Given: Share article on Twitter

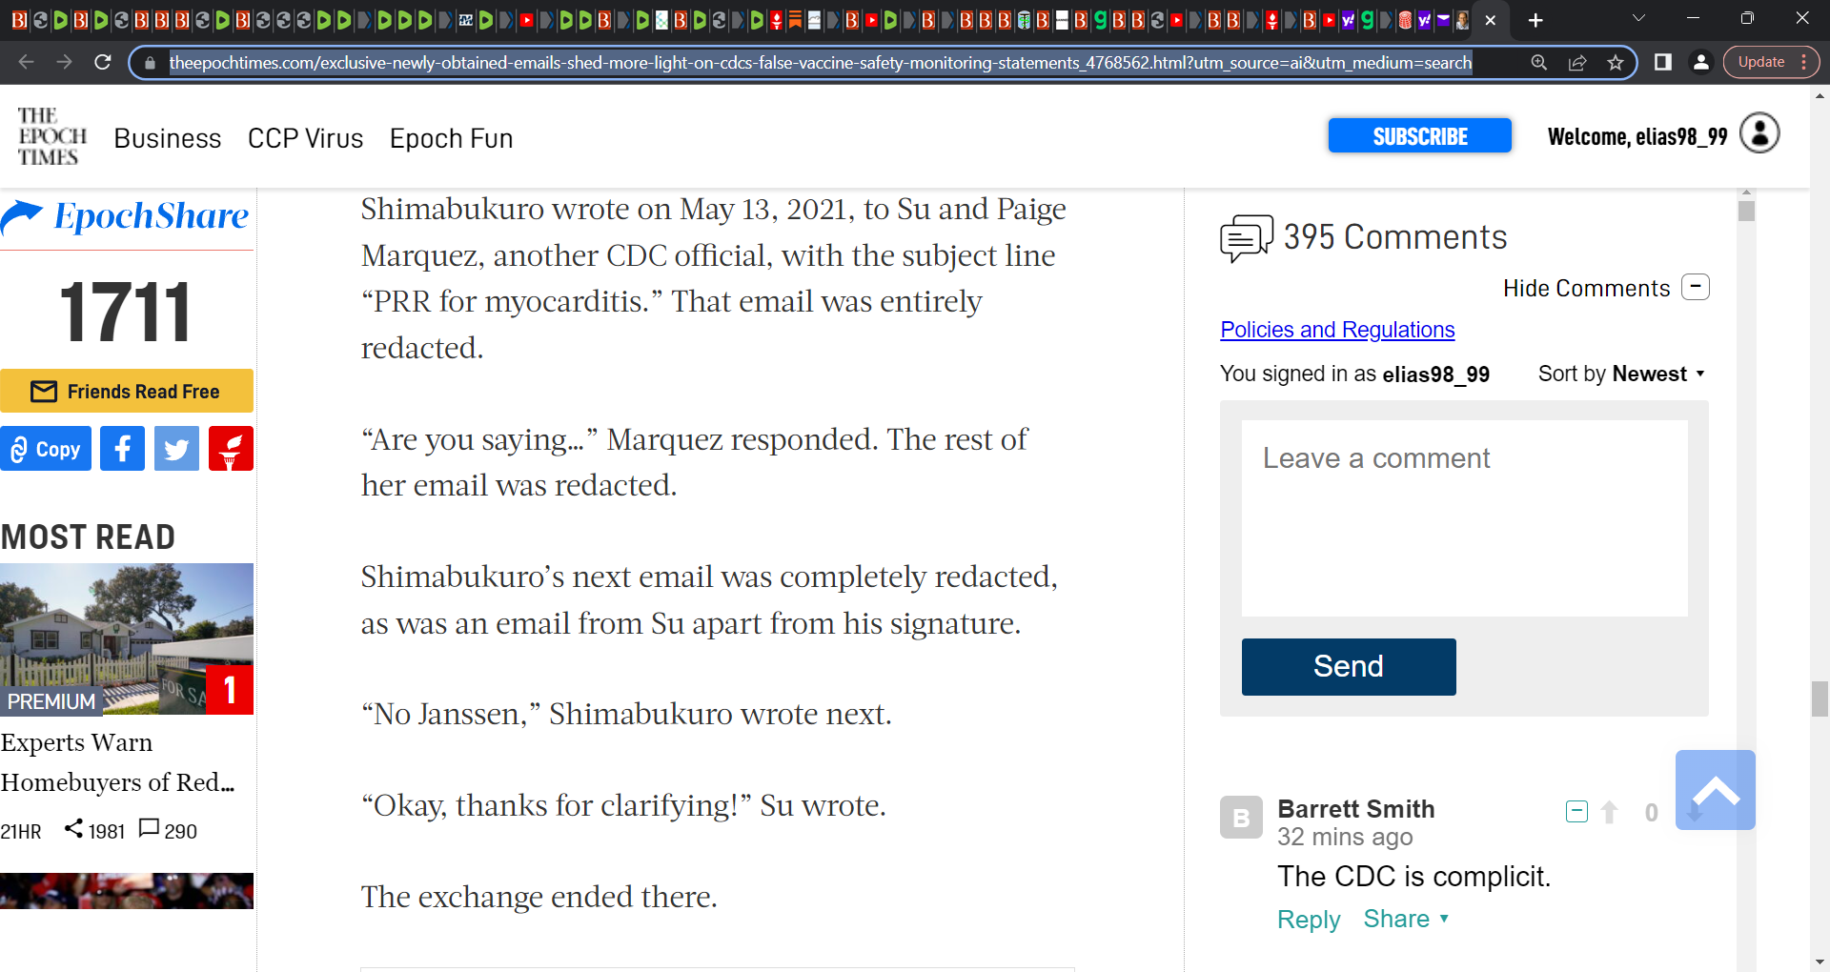Looking at the screenshot, I should 176,449.
